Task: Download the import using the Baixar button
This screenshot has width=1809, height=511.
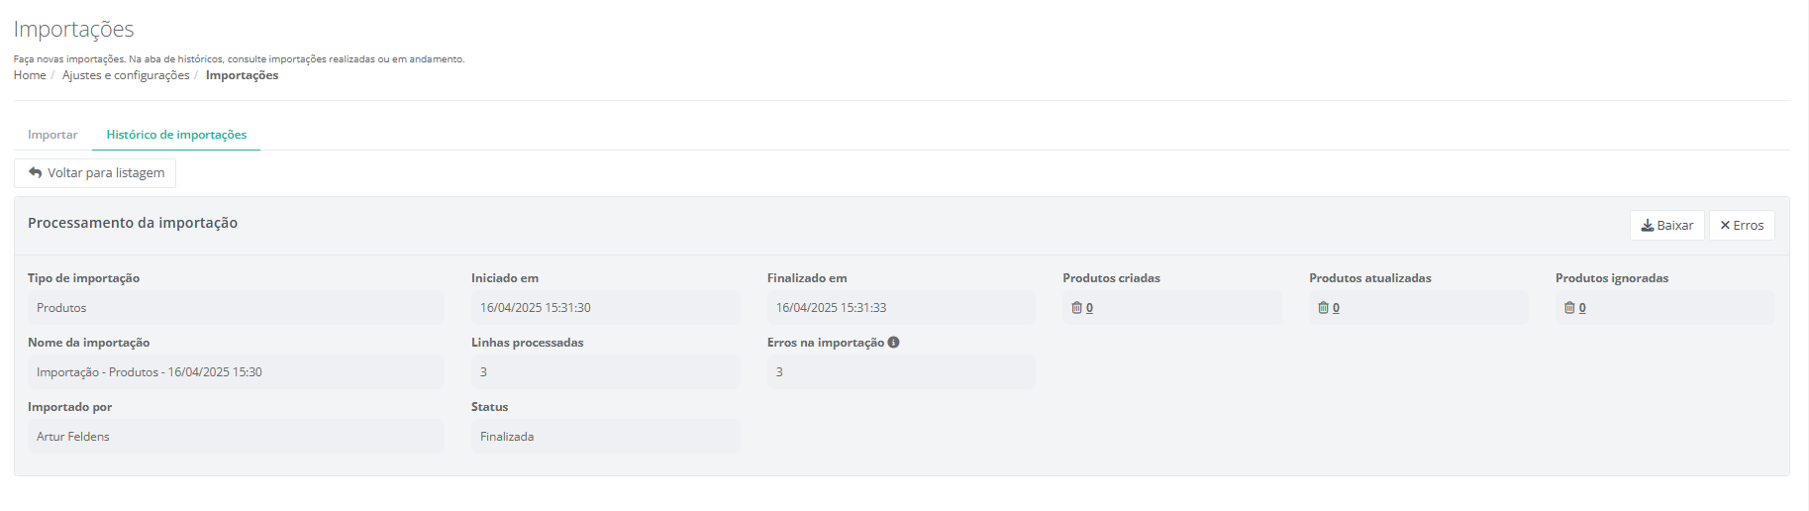Action: (1666, 226)
